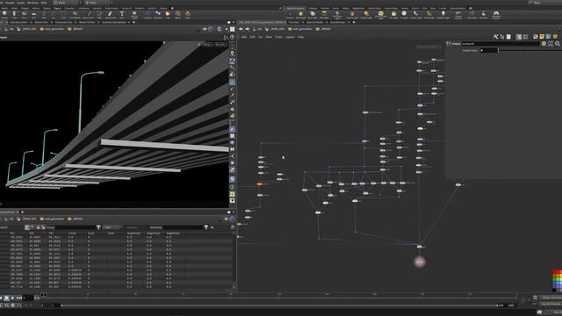The image size is (562, 316).
Task: Add a Distant Light from the shelf
Action: (x=366, y=15)
